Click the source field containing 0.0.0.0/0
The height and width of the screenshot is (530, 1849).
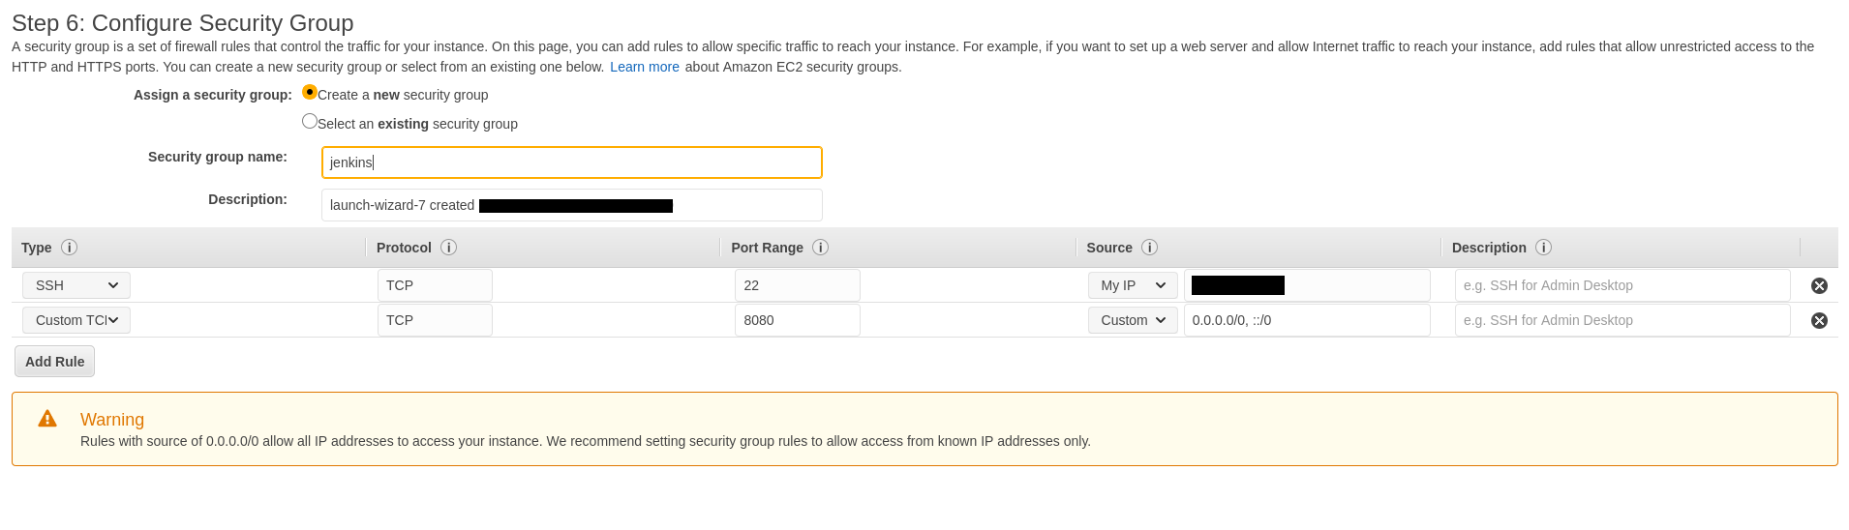click(1306, 320)
